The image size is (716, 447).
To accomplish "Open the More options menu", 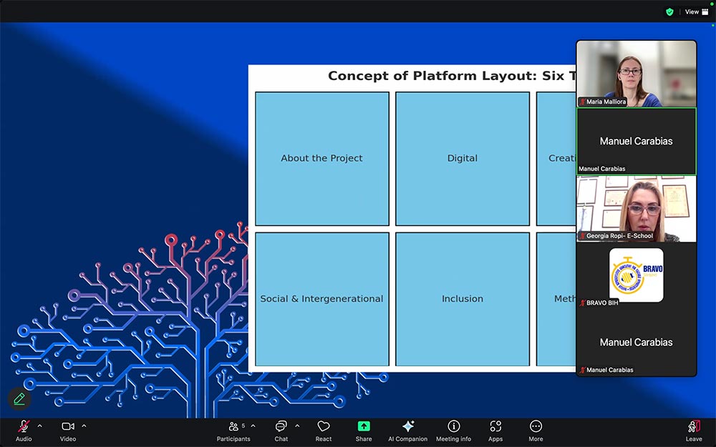I will tap(536, 430).
